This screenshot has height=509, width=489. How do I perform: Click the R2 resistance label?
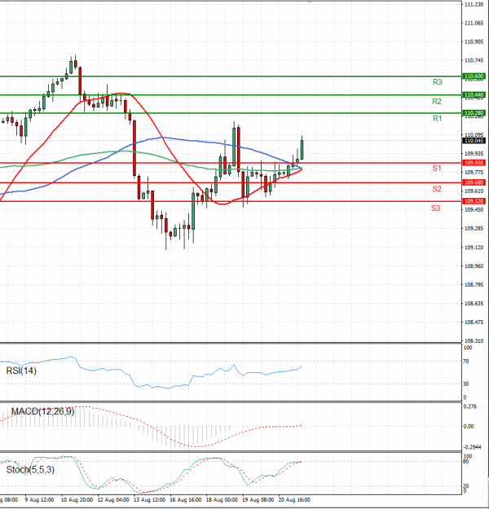437,102
